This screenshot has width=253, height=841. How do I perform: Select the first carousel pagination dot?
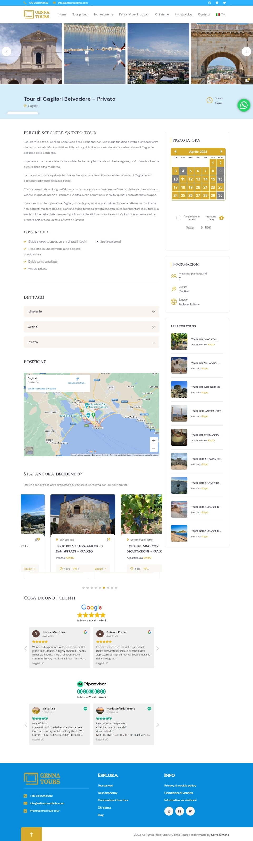tap(84, 588)
